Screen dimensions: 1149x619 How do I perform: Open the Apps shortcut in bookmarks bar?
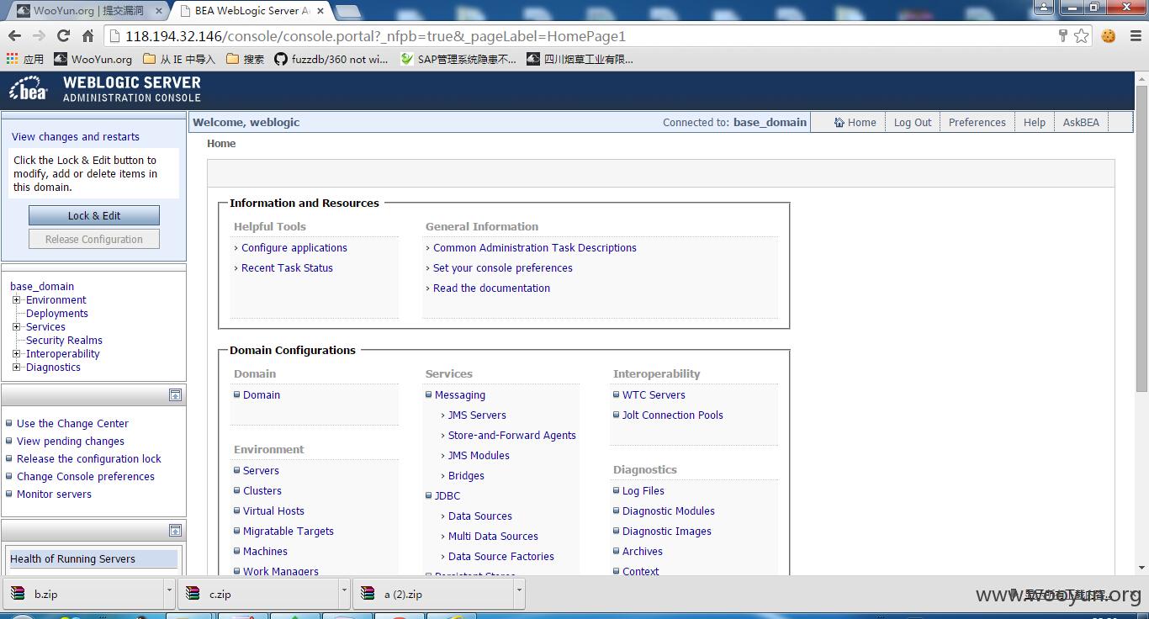[25, 59]
